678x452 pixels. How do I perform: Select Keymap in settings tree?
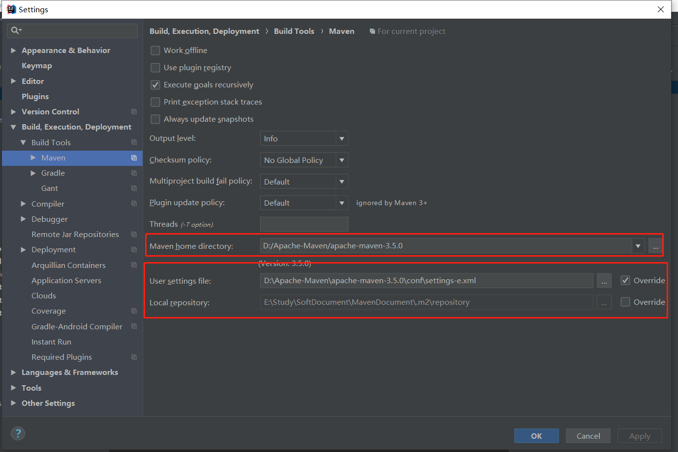pos(37,66)
